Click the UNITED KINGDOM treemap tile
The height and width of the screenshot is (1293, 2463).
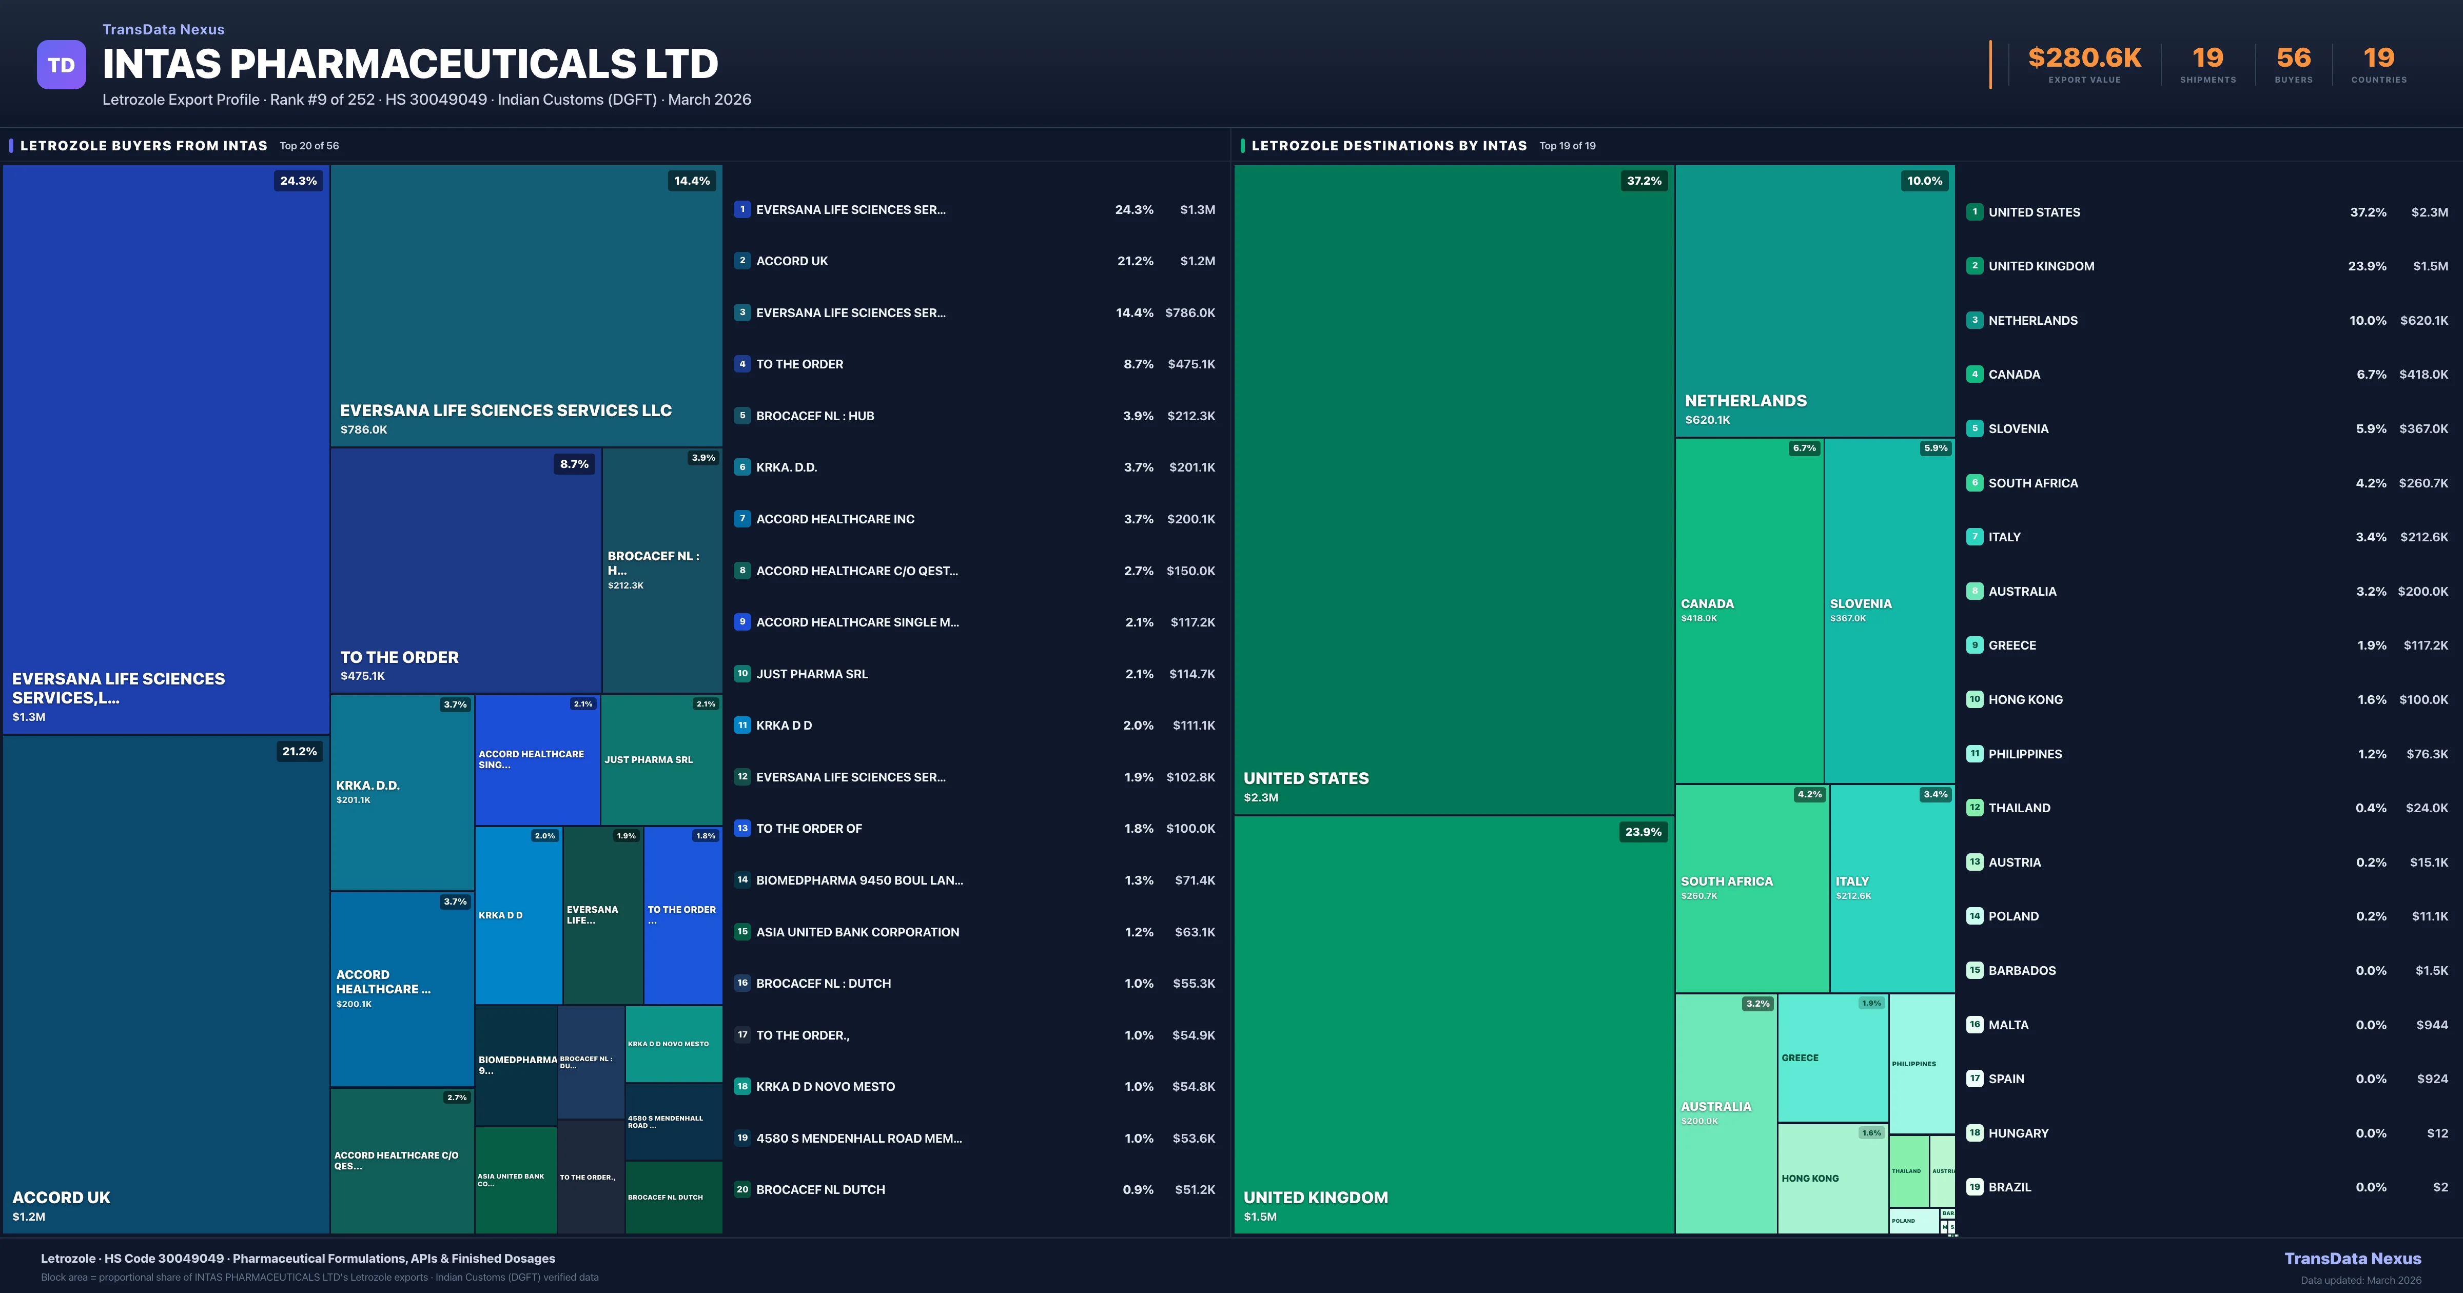pos(1453,1023)
